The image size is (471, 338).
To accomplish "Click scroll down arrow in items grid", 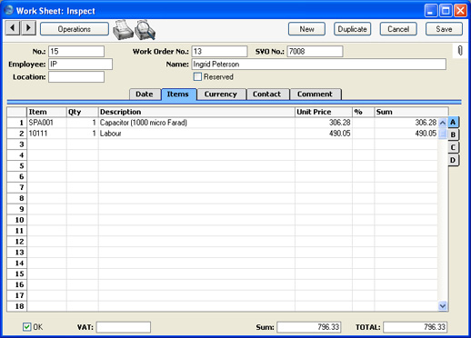I will point(443,306).
